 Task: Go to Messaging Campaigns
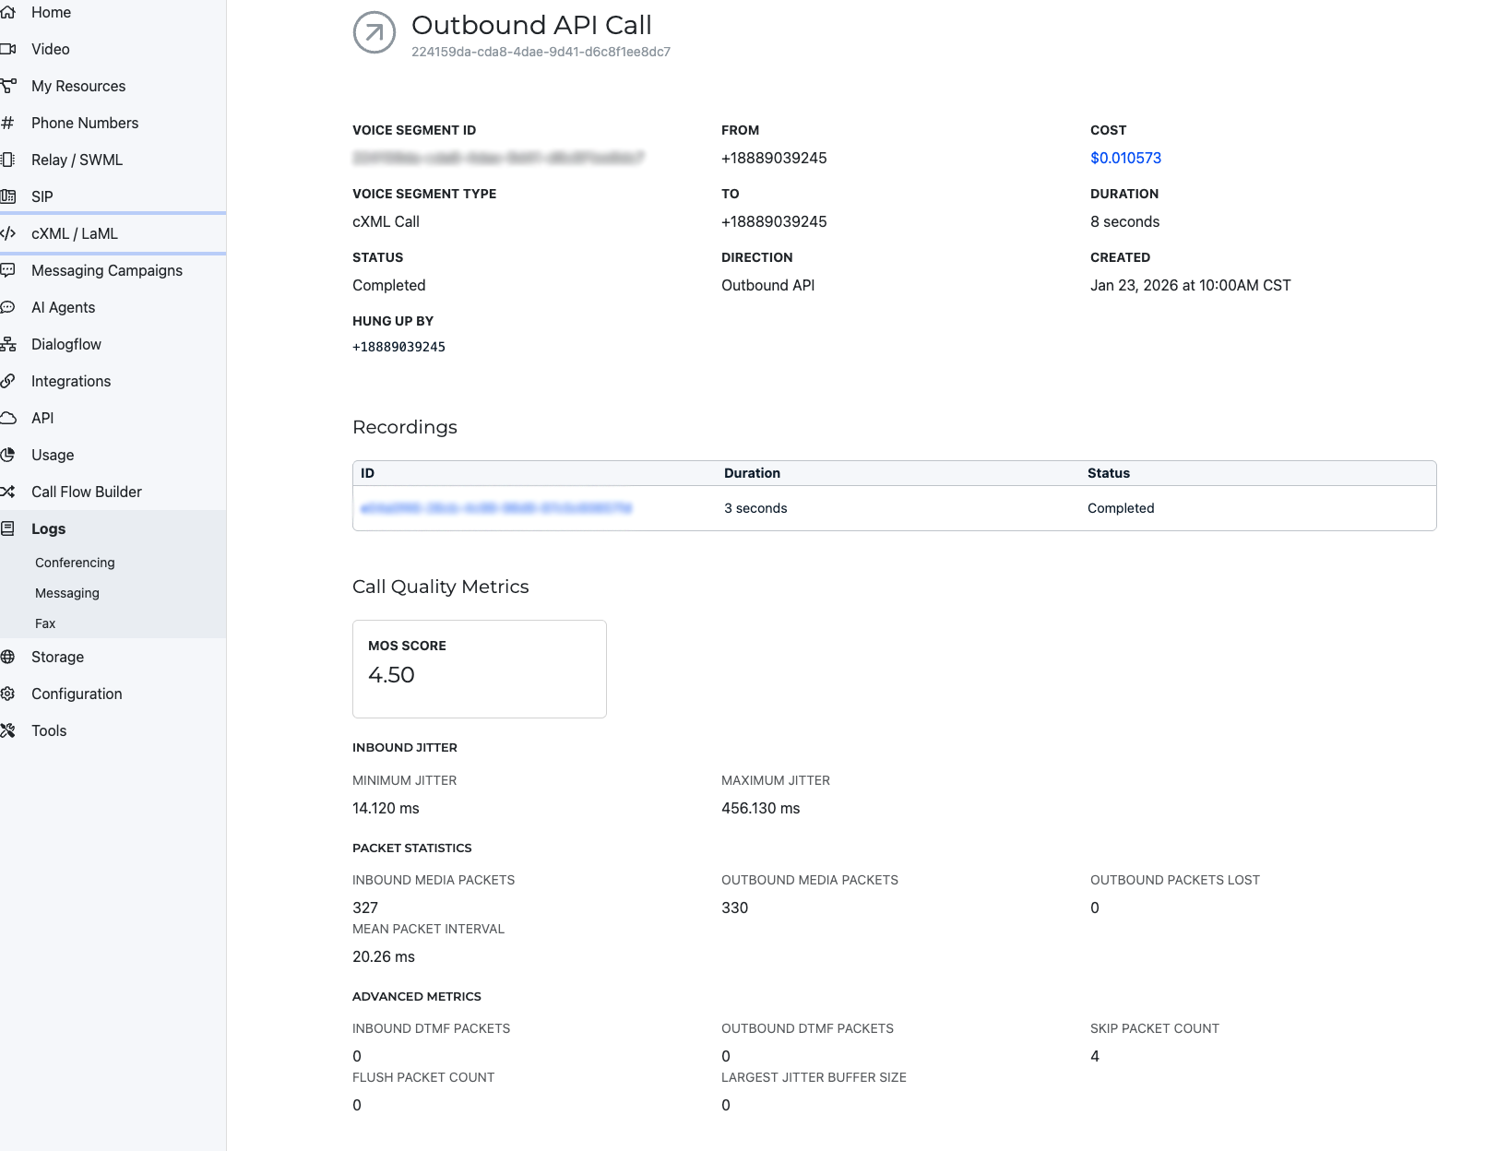pos(107,270)
